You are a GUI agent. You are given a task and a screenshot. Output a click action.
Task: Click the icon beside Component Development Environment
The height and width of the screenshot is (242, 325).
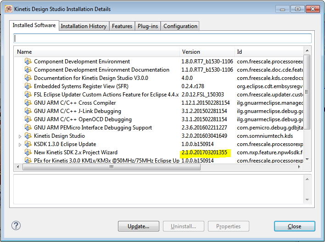click(x=28, y=62)
